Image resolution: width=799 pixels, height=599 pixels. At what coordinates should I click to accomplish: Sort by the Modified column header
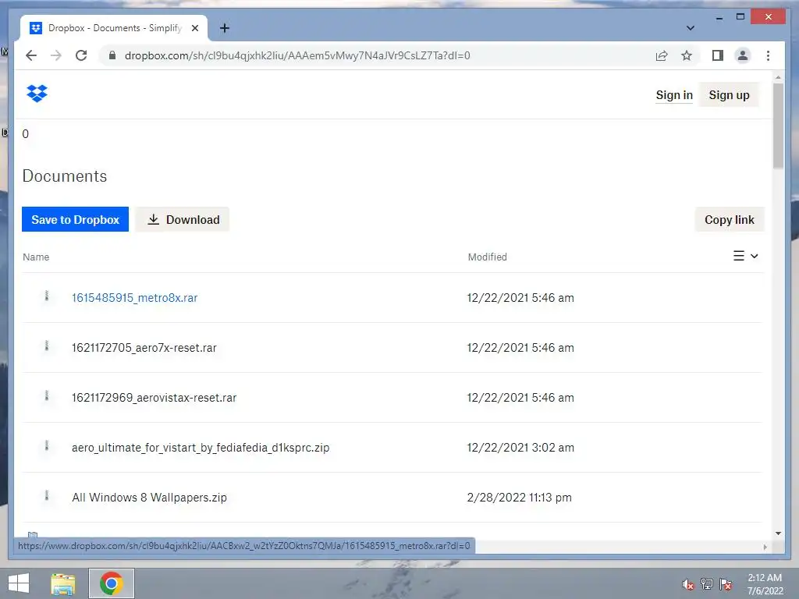[487, 257]
